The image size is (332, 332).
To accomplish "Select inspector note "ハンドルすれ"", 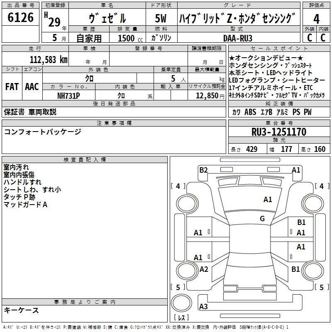I will [x=22, y=182].
